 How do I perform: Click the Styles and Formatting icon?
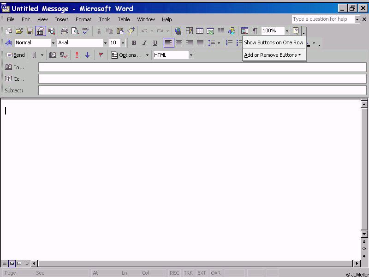[8, 43]
